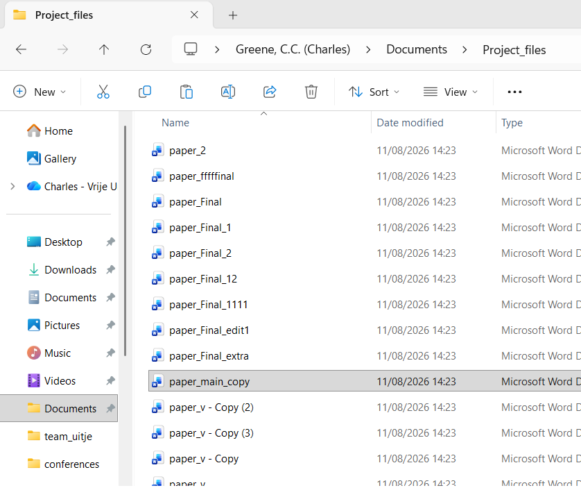Select file paper_fffffinal

click(x=201, y=176)
